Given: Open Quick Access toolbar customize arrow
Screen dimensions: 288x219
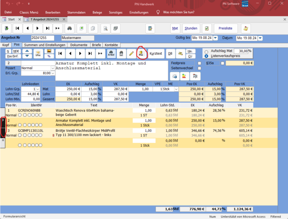Looking at the screenshot, I should [29, 4].
